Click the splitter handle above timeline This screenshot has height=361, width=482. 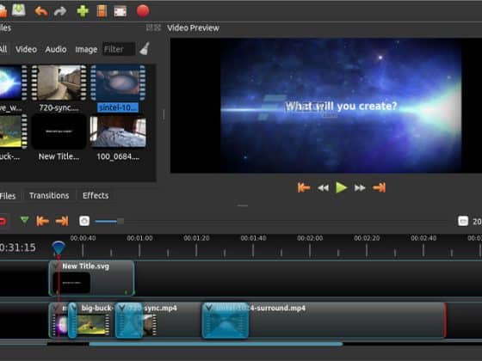[x=243, y=205]
